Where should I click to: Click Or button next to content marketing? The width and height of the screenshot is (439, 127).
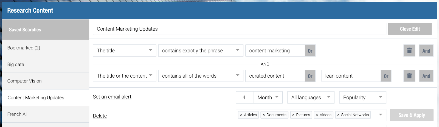(x=310, y=51)
